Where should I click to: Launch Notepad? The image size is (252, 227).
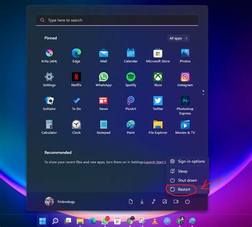tap(104, 127)
